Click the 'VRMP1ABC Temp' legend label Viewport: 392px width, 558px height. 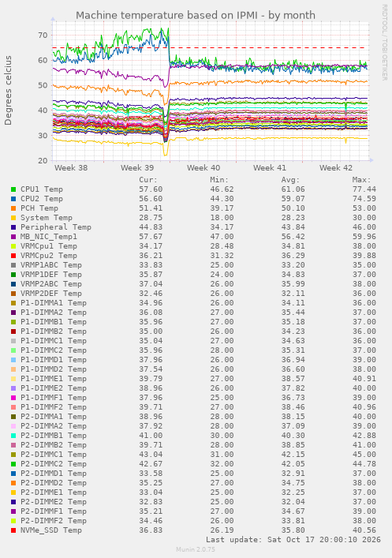(51, 265)
